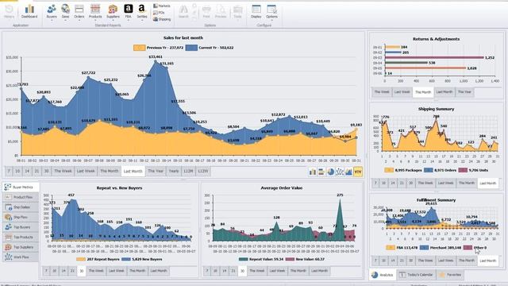The width and height of the screenshot is (508, 286).
Task: Switch sales chart to stacked bar view
Action: (321, 172)
